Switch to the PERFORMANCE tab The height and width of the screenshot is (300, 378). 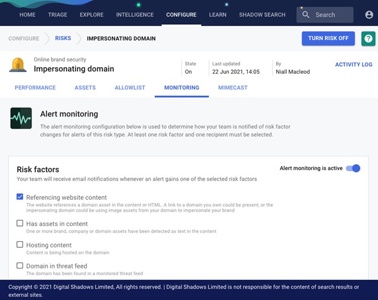pyautogui.click(x=35, y=87)
